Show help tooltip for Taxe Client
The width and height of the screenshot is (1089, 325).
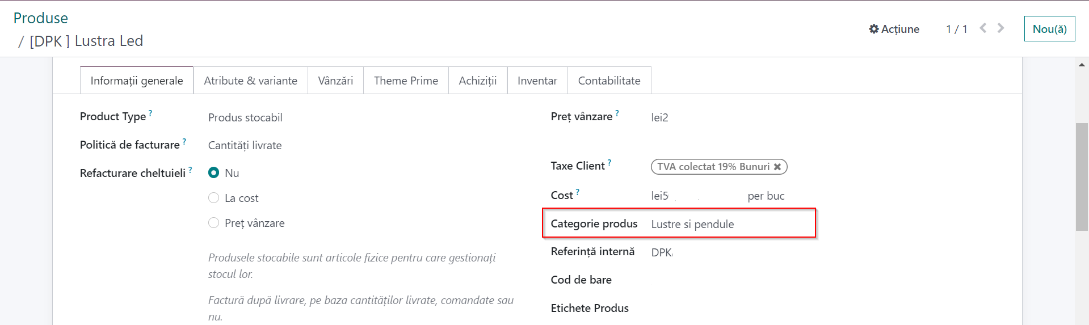[x=609, y=163]
